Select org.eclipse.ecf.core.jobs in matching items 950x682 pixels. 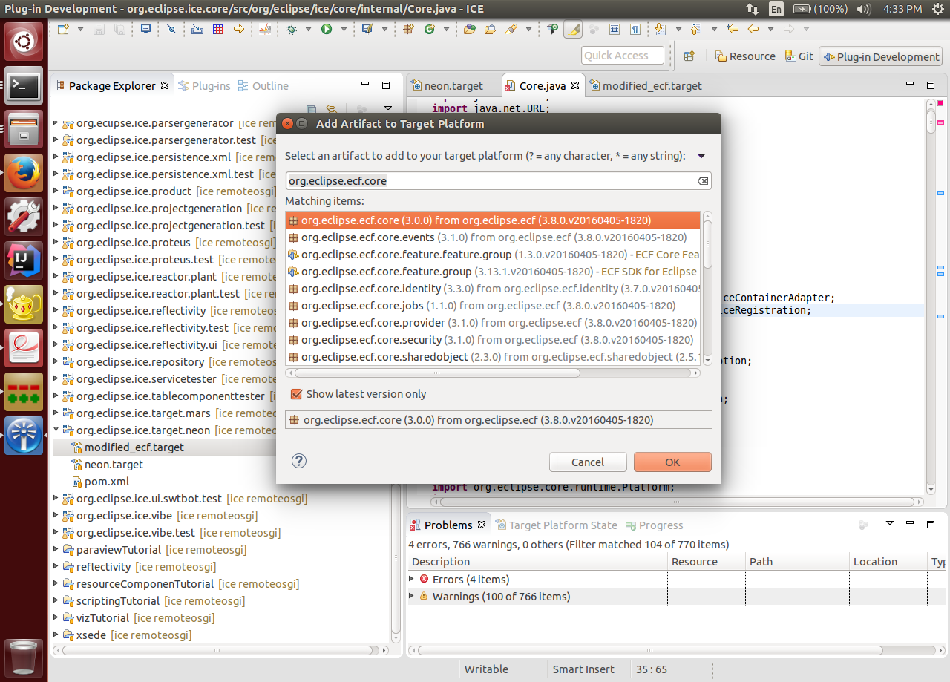[494, 306]
